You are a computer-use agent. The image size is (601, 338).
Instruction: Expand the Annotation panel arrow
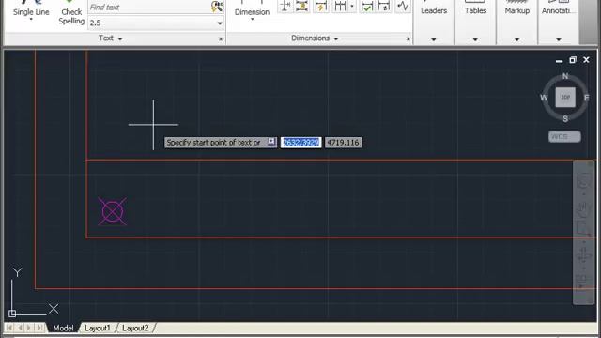[x=559, y=39]
